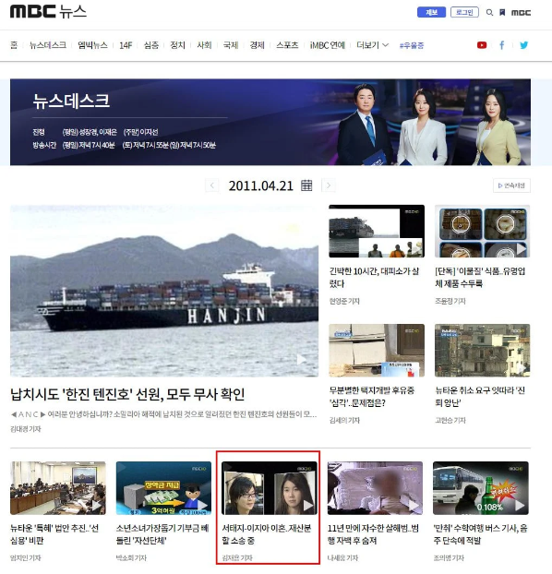Open 사회 menu item
The image size is (552, 574).
point(204,45)
